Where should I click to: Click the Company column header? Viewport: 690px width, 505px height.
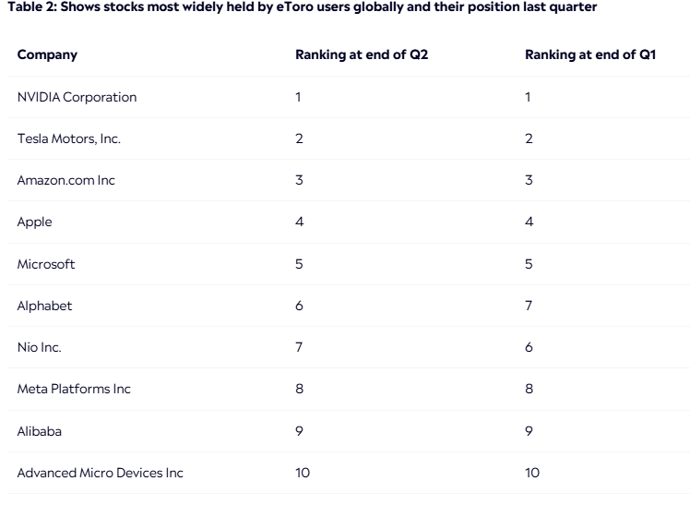pyautogui.click(x=47, y=54)
